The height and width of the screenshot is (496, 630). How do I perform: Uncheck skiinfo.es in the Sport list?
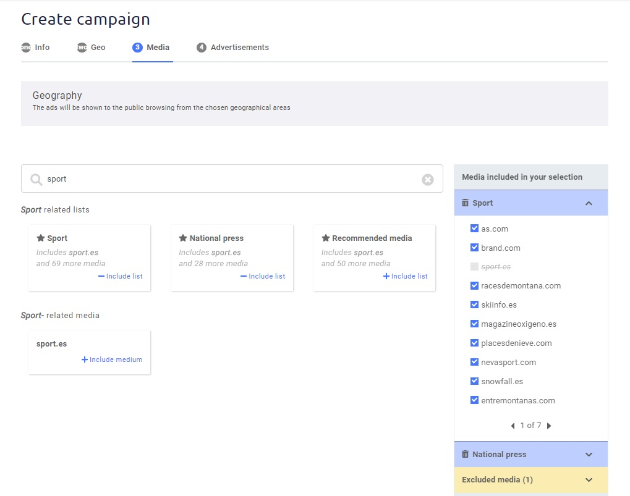point(474,305)
